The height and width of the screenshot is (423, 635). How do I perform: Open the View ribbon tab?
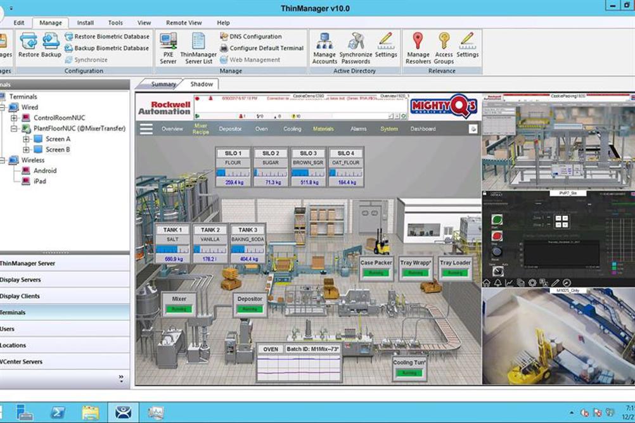tap(144, 23)
